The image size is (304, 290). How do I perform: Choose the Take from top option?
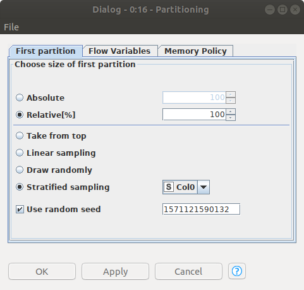pos(20,136)
